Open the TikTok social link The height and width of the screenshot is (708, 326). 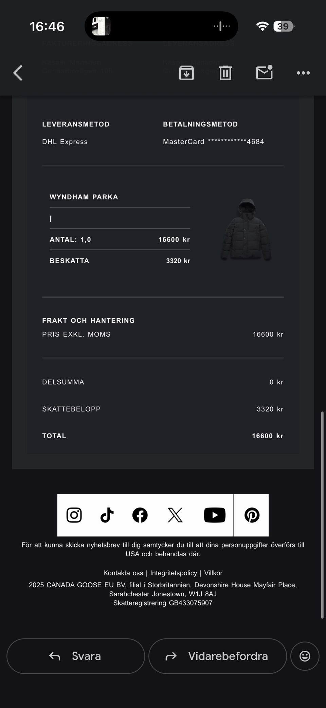pyautogui.click(x=107, y=515)
